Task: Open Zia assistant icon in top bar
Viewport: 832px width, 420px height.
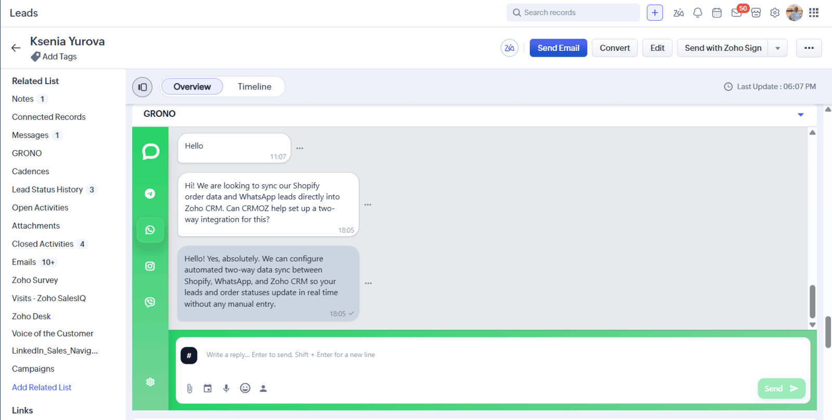Action: point(679,13)
